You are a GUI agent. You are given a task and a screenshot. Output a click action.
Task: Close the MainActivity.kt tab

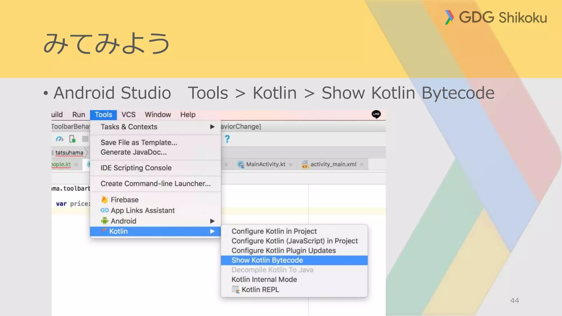(291, 165)
